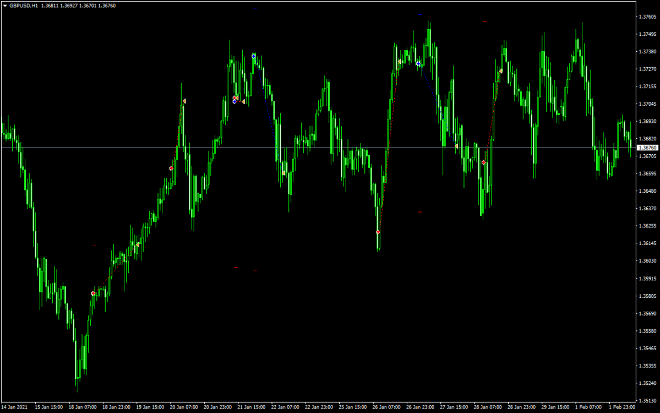Click the current price tag 1.36760
Screen dimensions: 660x413
click(647, 148)
